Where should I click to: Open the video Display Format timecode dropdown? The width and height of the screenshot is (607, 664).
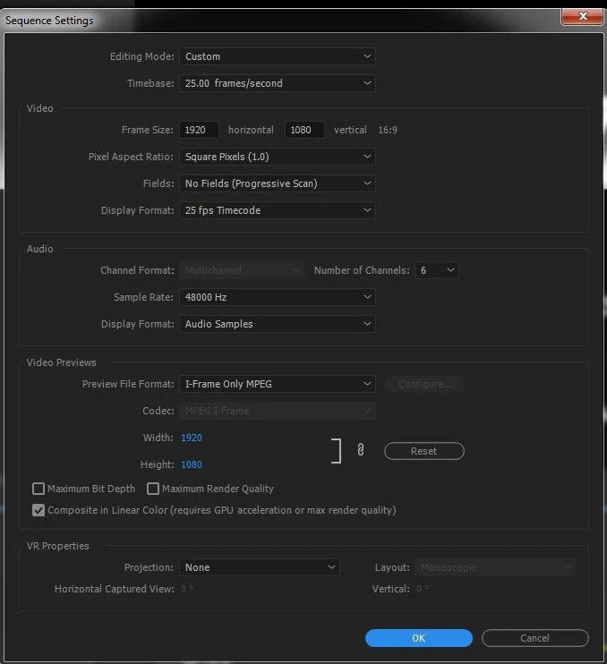pos(278,210)
